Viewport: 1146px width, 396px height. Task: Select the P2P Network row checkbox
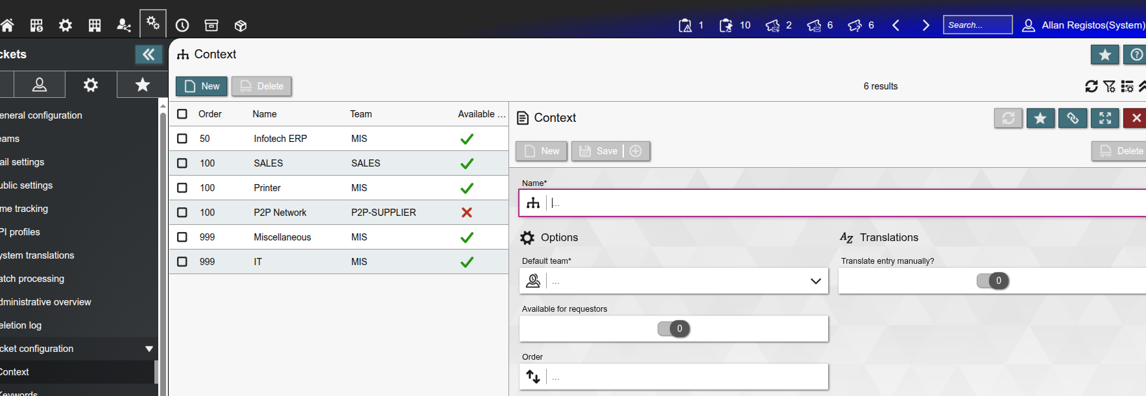click(x=182, y=213)
